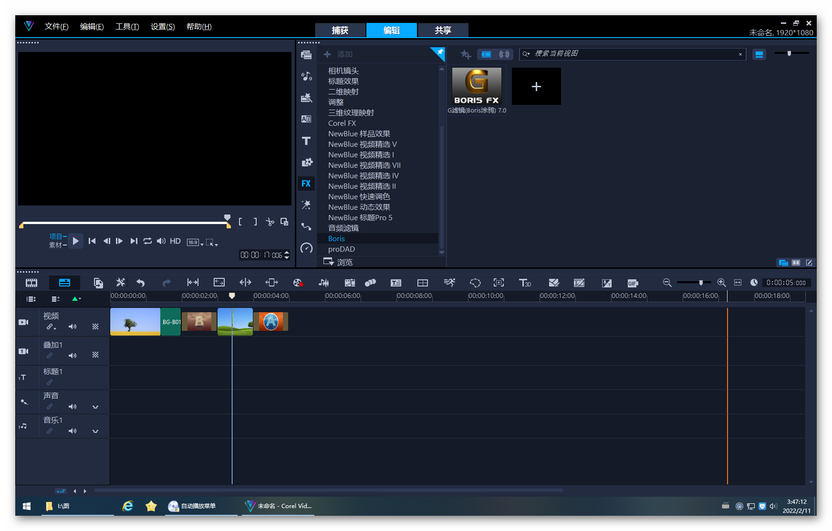Expand the 浏览 browse option
Viewport: 832px width, 531px height.
338,262
